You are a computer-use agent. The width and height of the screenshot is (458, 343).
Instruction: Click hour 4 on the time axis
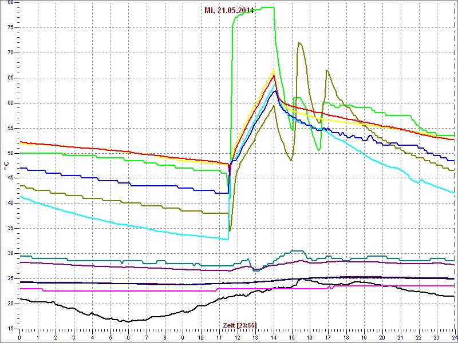[92, 337]
